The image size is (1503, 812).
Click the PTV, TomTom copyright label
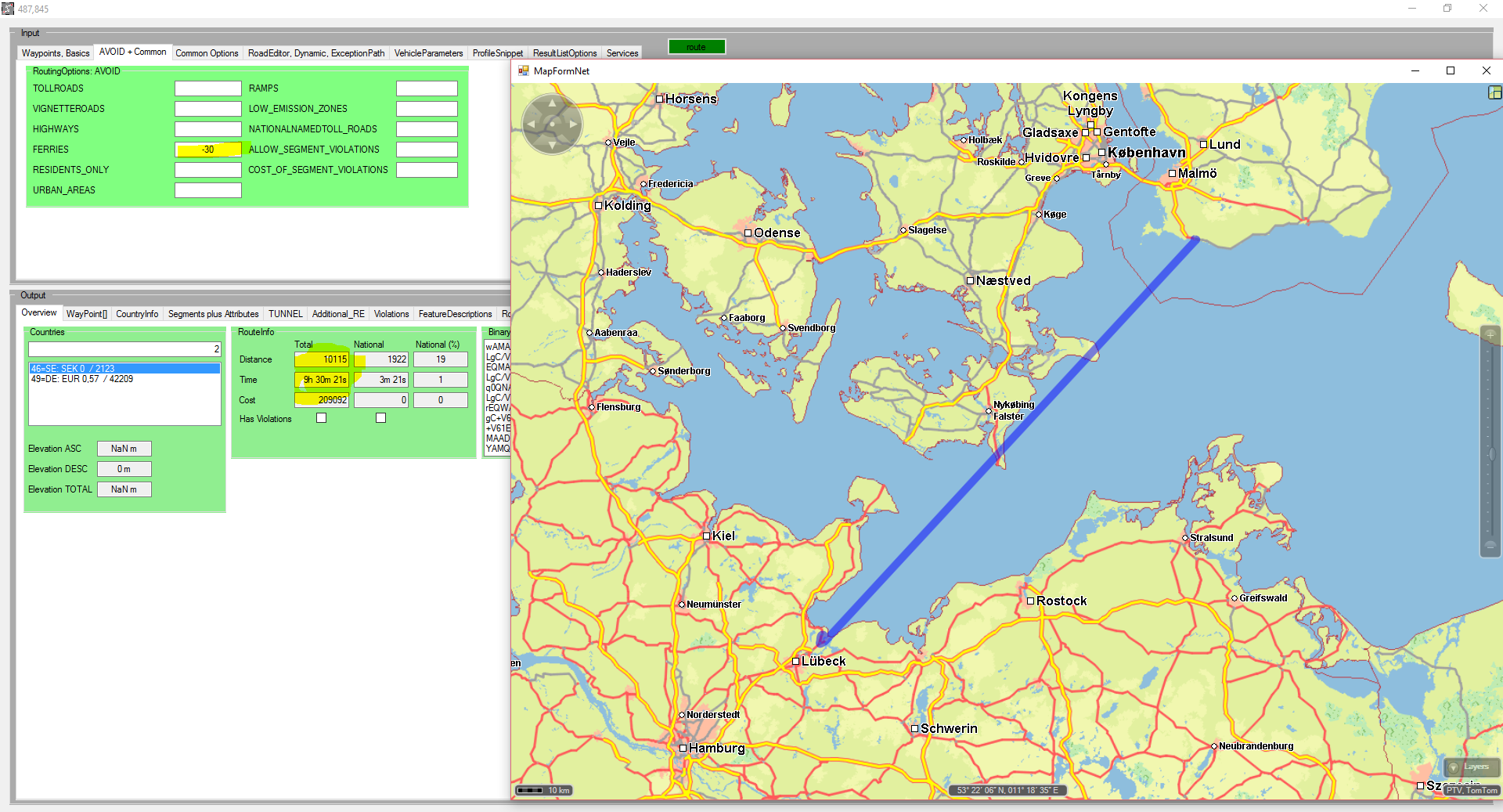point(1471,790)
